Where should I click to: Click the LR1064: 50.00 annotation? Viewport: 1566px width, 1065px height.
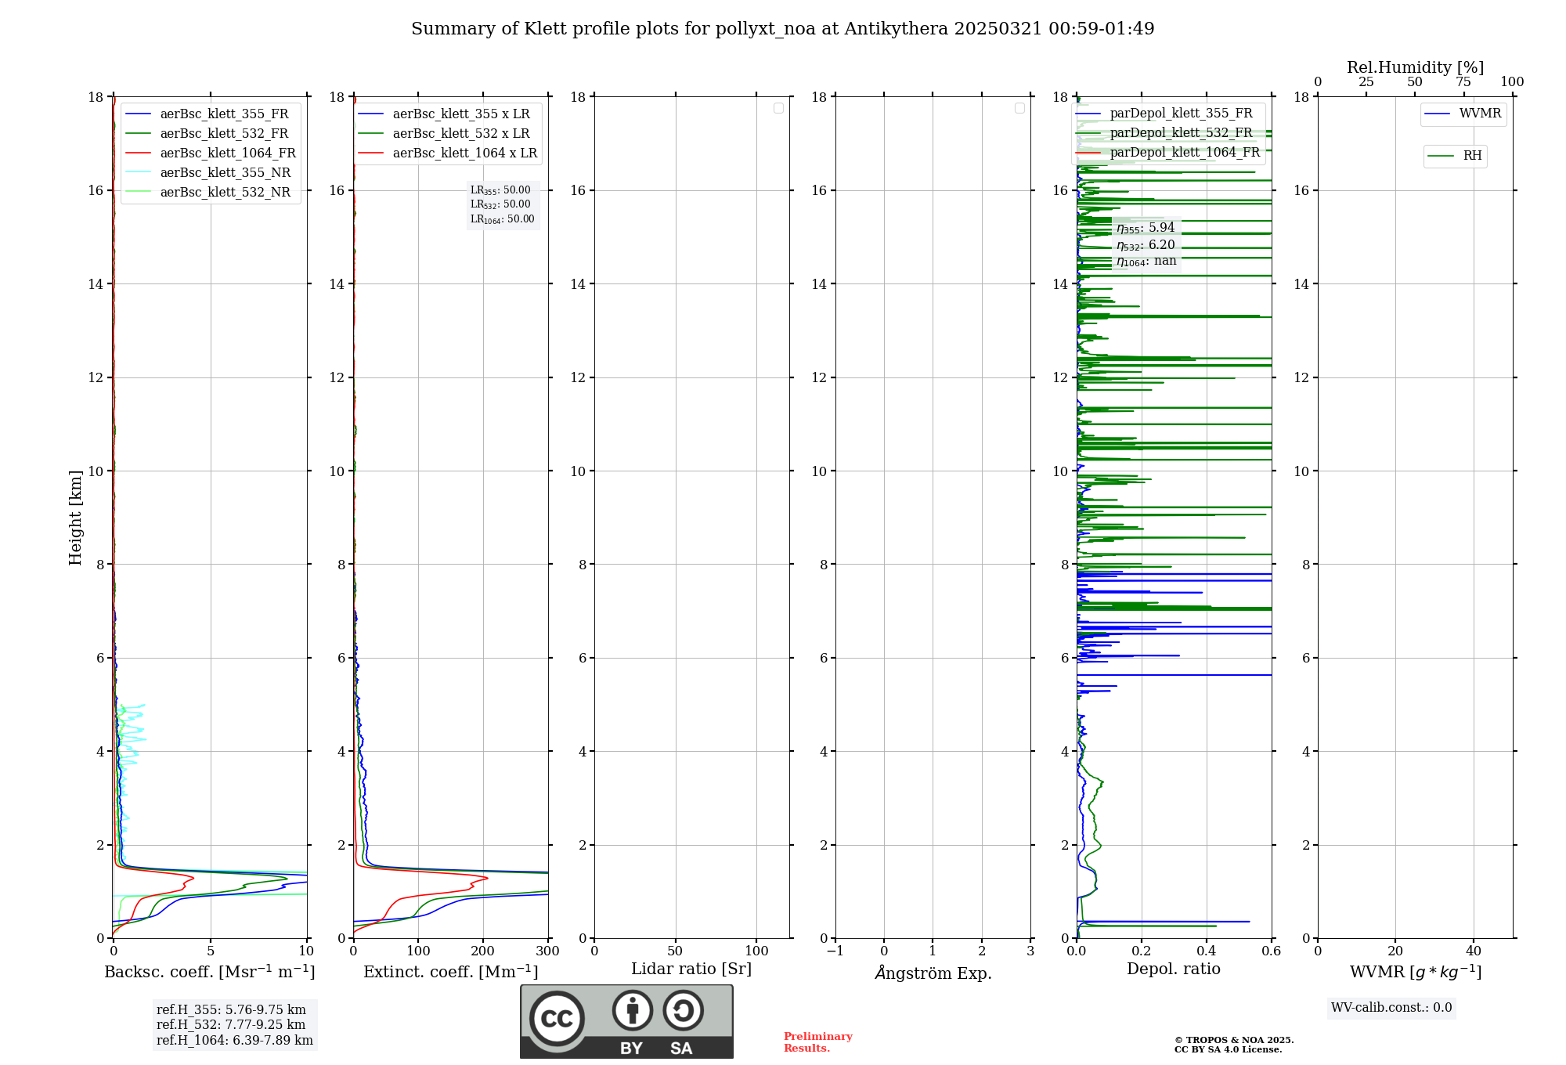point(503,219)
